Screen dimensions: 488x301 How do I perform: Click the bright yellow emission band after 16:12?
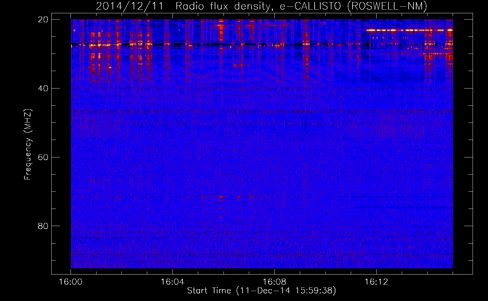tap(408, 30)
